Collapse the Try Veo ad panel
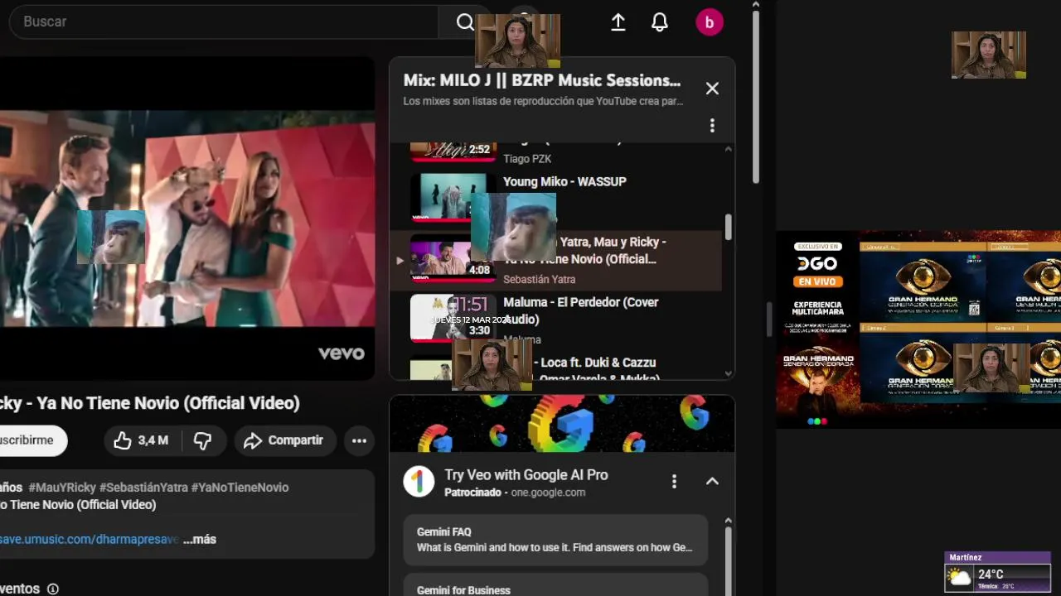Screen dimensions: 1061x596 point(712,481)
